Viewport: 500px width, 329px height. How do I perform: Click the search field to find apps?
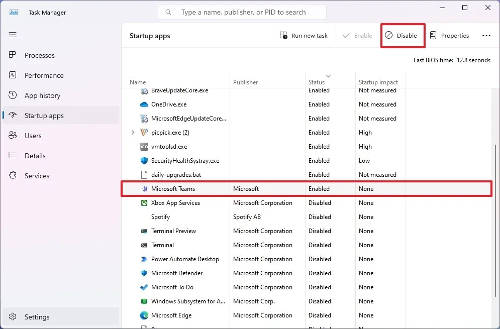[x=242, y=12]
